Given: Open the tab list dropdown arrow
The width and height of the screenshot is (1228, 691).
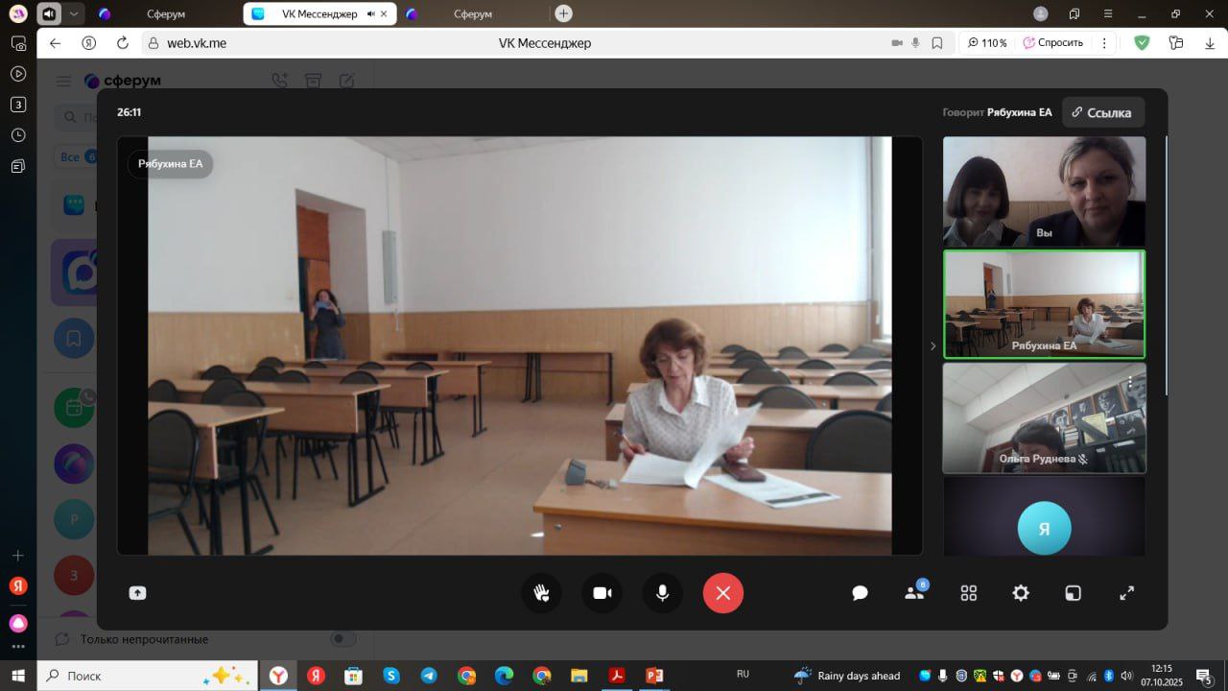Looking at the screenshot, I should click(74, 13).
